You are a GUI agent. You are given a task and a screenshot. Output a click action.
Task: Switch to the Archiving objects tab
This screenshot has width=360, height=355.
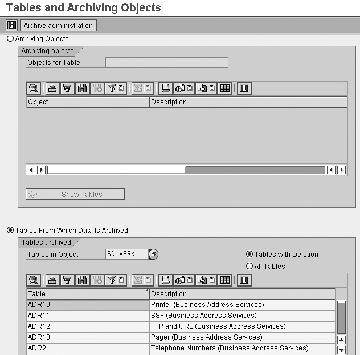tap(48, 51)
